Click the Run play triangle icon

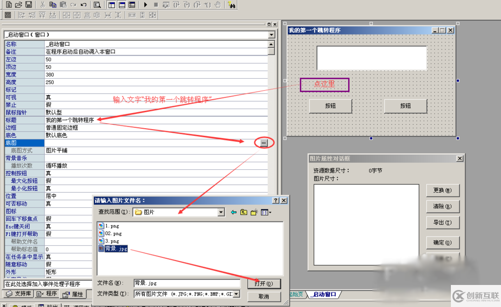[x=145, y=5]
